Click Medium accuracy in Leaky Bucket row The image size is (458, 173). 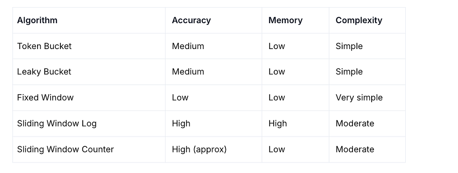point(188,72)
